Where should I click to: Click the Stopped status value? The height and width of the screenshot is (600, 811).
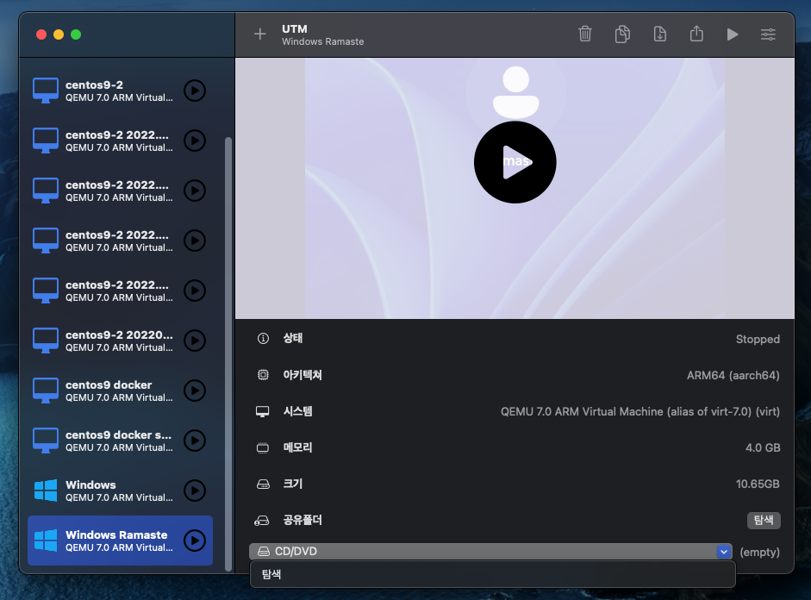click(x=758, y=340)
